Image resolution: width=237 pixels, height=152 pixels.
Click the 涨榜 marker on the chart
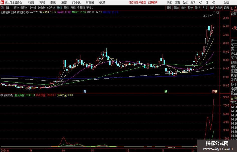[215, 91]
